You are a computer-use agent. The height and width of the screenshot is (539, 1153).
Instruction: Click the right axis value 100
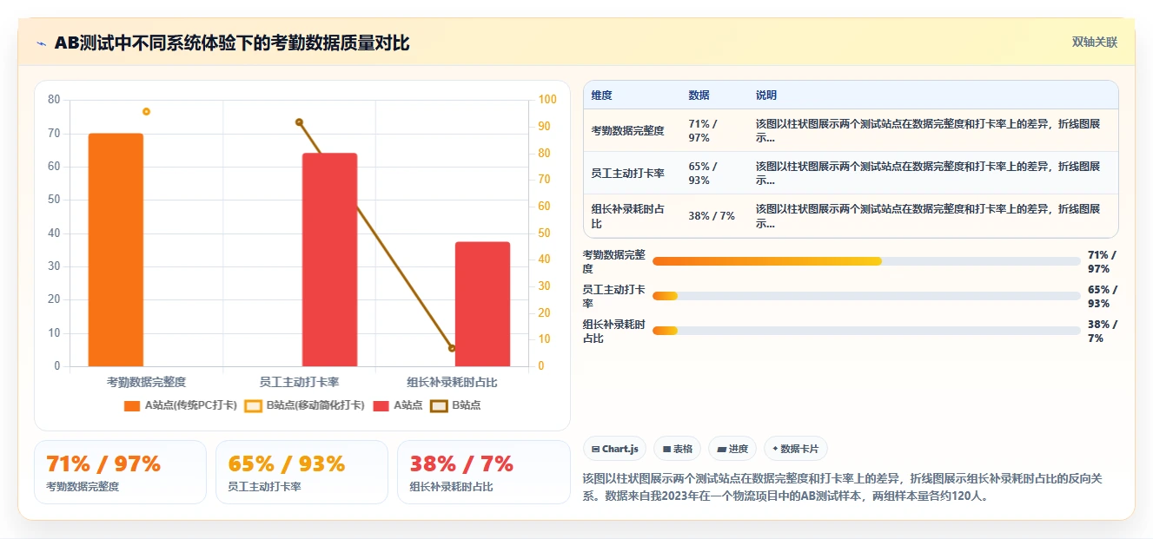tap(547, 100)
